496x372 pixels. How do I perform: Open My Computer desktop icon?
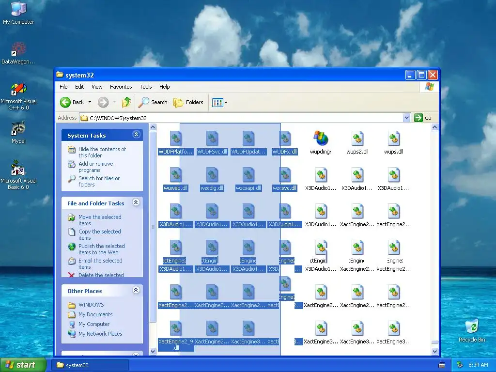(18, 13)
